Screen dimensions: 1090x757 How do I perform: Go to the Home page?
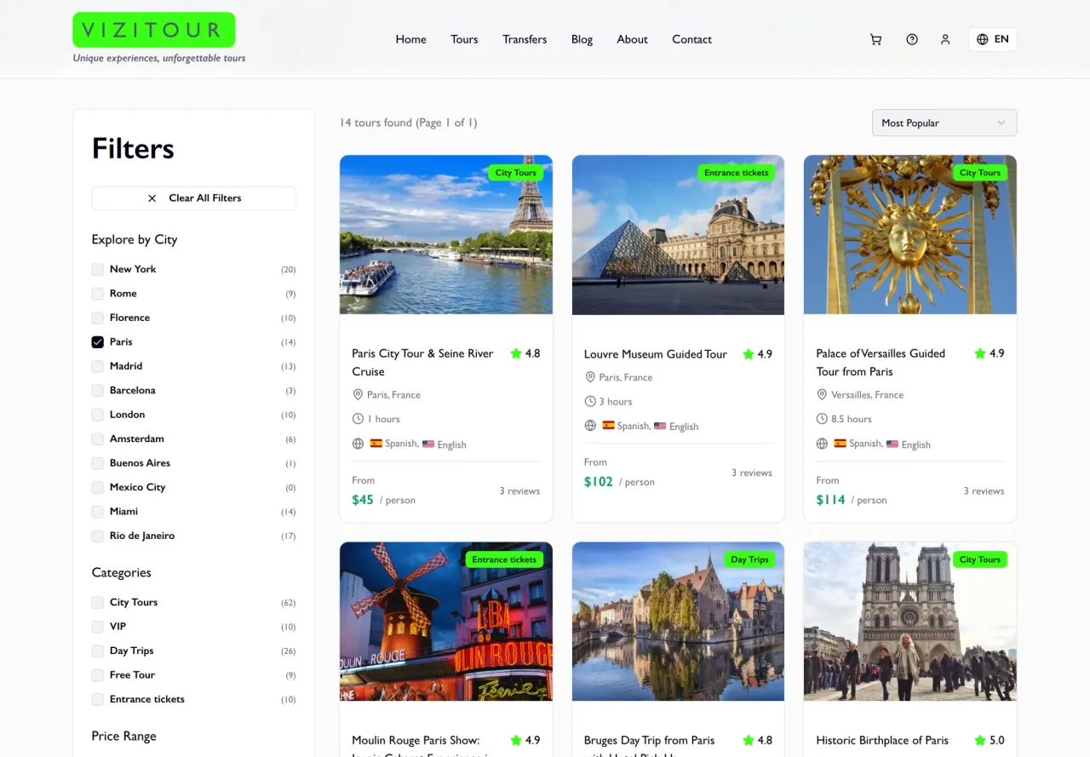tap(411, 39)
